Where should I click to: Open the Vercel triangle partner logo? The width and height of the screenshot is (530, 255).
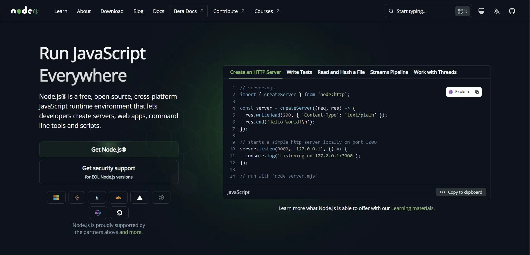click(x=140, y=198)
